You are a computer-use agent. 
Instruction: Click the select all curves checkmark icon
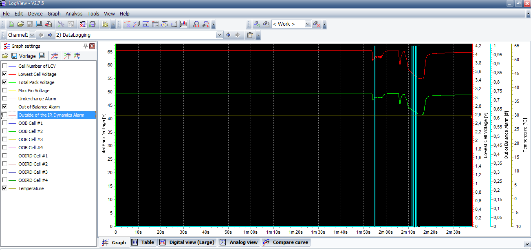(x=67, y=56)
